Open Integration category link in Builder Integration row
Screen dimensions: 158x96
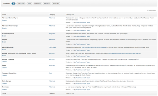pos(52,34)
